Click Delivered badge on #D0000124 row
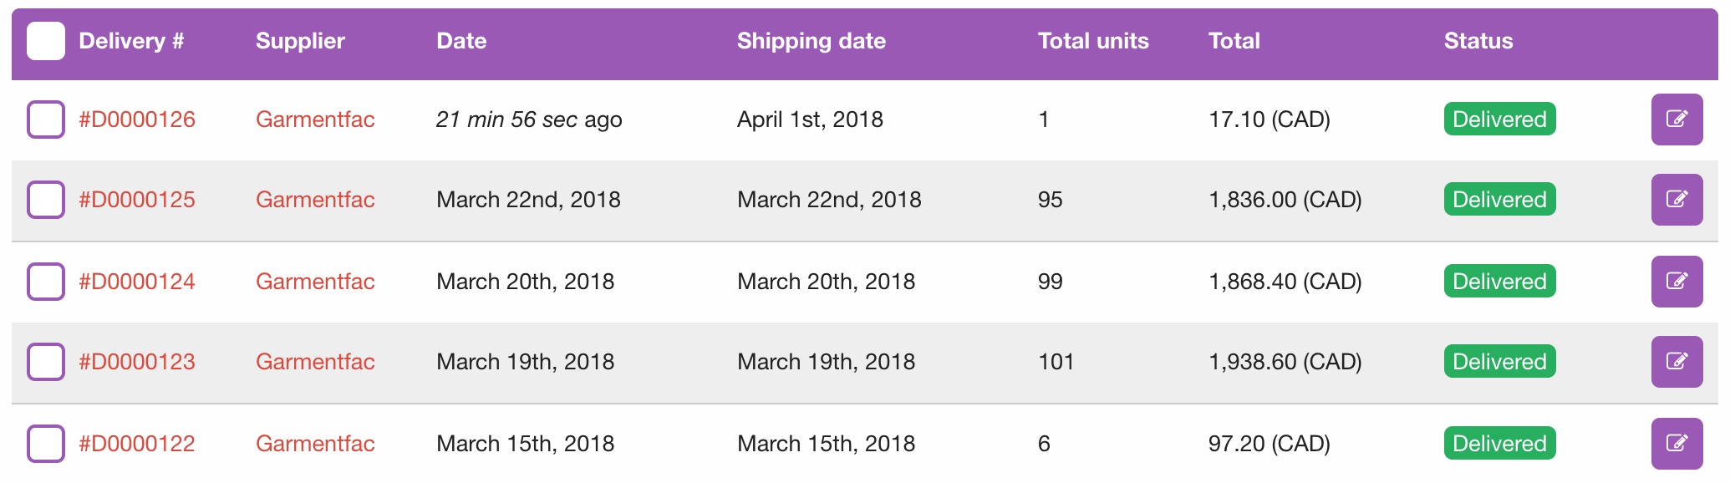The height and width of the screenshot is (483, 1730). (x=1499, y=282)
